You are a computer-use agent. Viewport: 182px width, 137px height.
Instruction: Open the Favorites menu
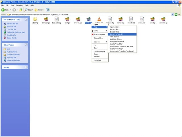(19, 5)
